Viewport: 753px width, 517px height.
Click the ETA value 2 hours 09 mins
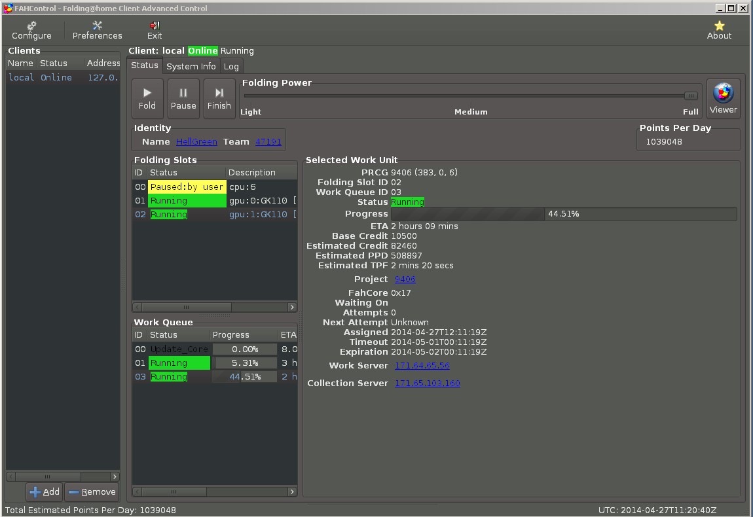(x=424, y=226)
